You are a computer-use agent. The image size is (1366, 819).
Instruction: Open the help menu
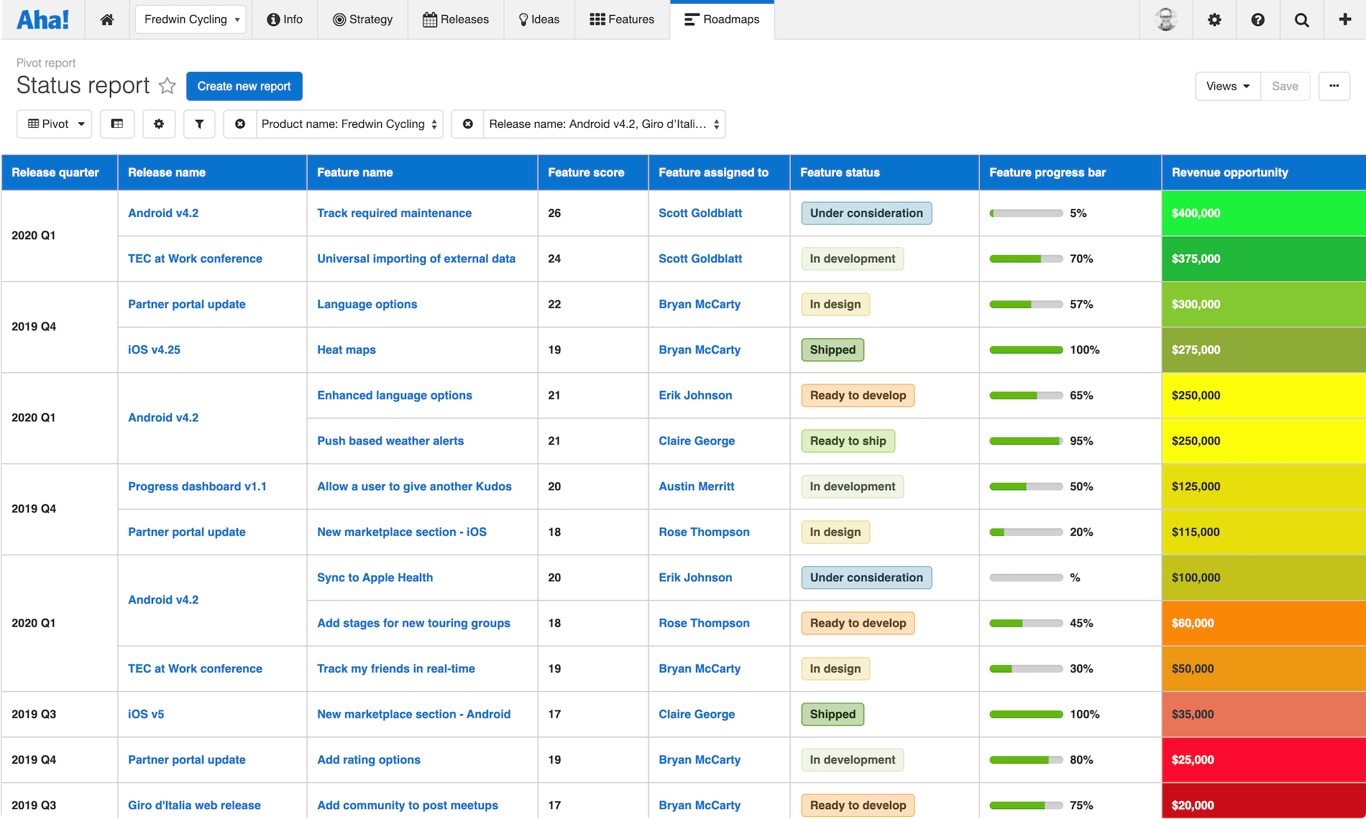(x=1258, y=19)
